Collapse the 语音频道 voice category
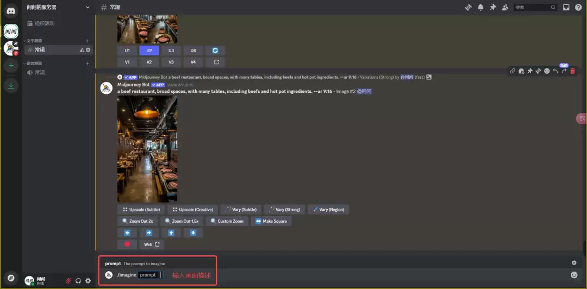587x289 pixels. (x=34, y=64)
